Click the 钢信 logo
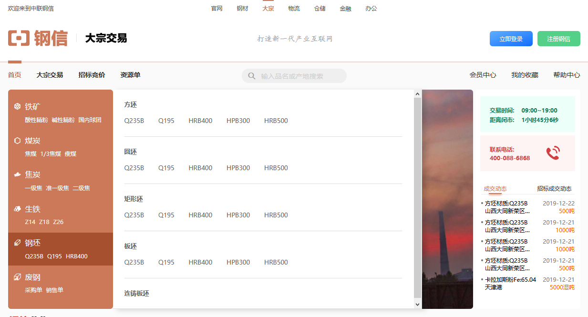The image size is (588, 317). (38, 38)
